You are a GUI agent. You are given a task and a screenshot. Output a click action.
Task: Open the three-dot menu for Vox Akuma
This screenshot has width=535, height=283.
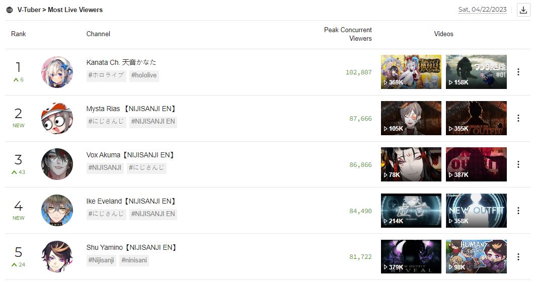(518, 164)
